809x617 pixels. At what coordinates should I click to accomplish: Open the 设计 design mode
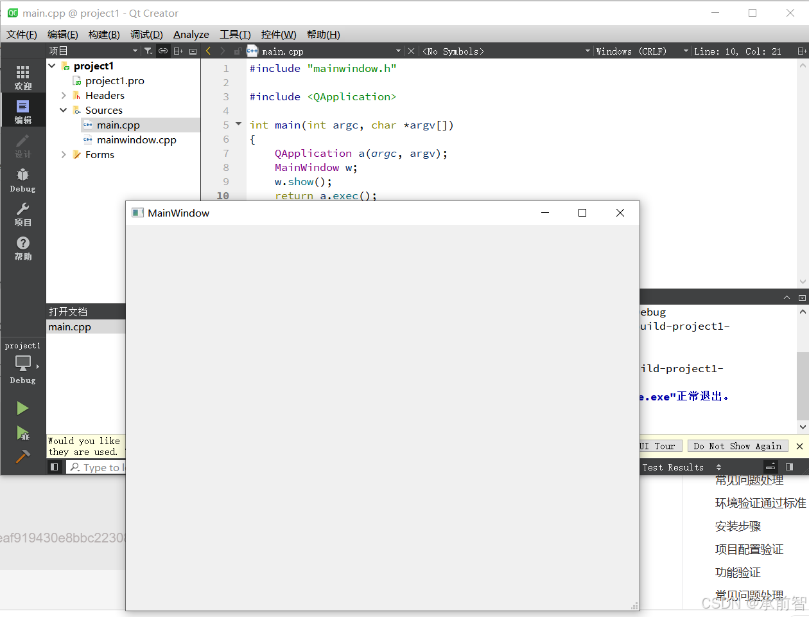23,146
